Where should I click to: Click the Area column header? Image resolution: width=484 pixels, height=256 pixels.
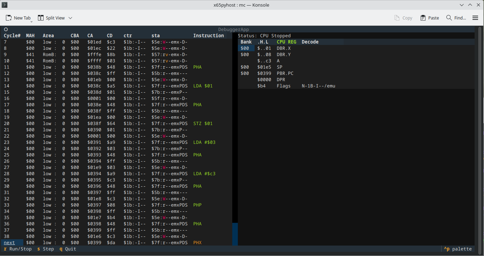48,36
